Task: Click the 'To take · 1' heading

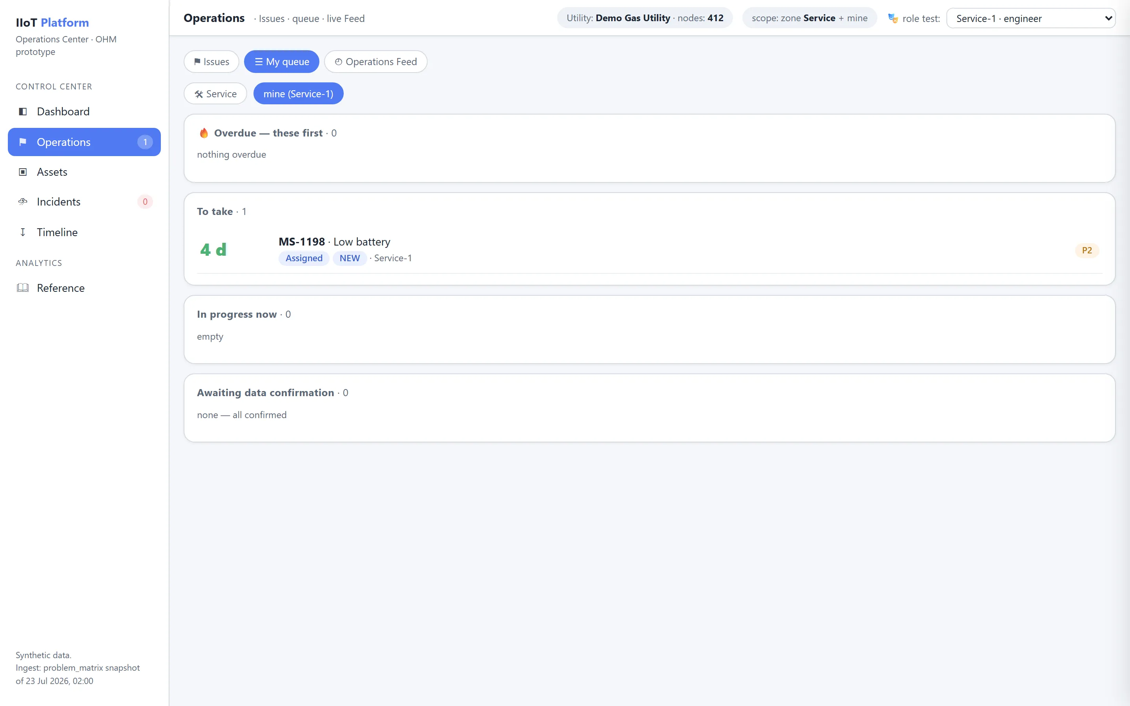Action: click(222, 211)
